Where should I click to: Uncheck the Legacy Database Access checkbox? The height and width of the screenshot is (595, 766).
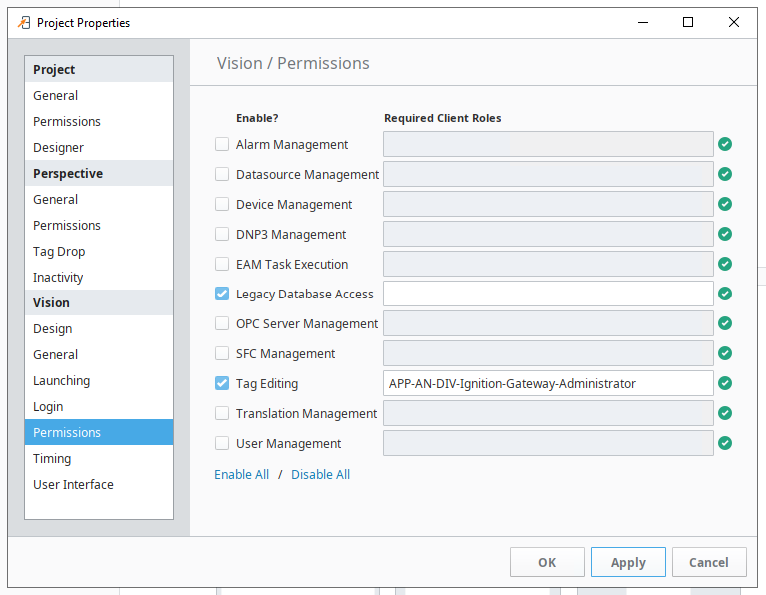click(222, 294)
